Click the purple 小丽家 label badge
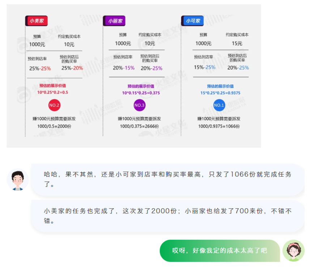This screenshot has width=311, height=276. (x=115, y=21)
